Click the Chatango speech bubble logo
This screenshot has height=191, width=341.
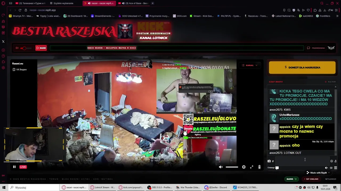pos(277,168)
